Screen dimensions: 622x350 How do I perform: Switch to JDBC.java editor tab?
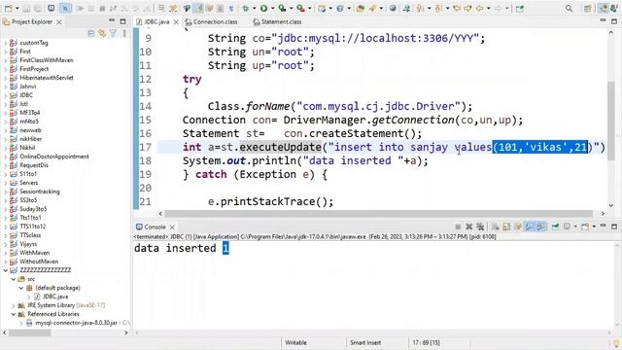click(156, 21)
